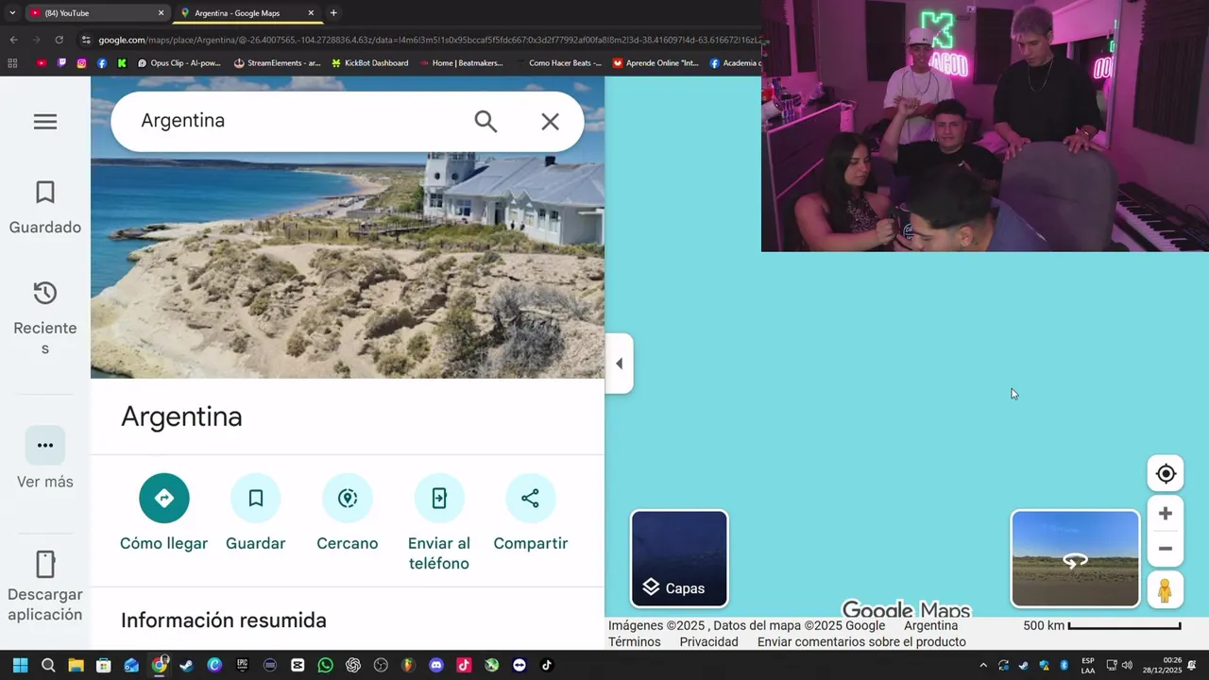Select the Argentina - Google Maps tab
This screenshot has height=680, width=1209.
pos(247,13)
